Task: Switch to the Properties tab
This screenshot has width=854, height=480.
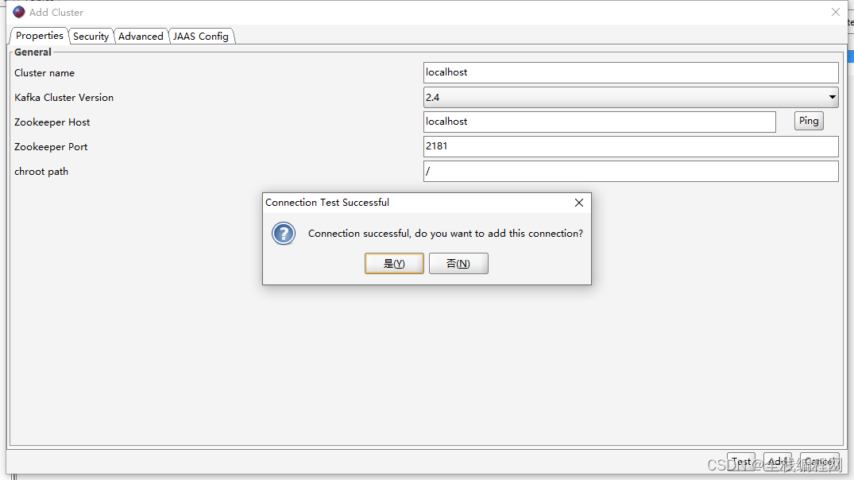Action: (x=39, y=36)
